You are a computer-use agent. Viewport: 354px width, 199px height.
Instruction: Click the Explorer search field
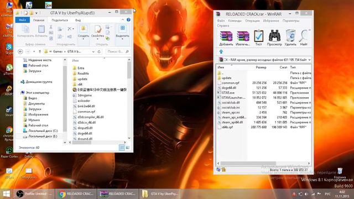pos(118,51)
